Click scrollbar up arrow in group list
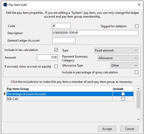The height and width of the screenshot is (134, 144). (138, 89)
